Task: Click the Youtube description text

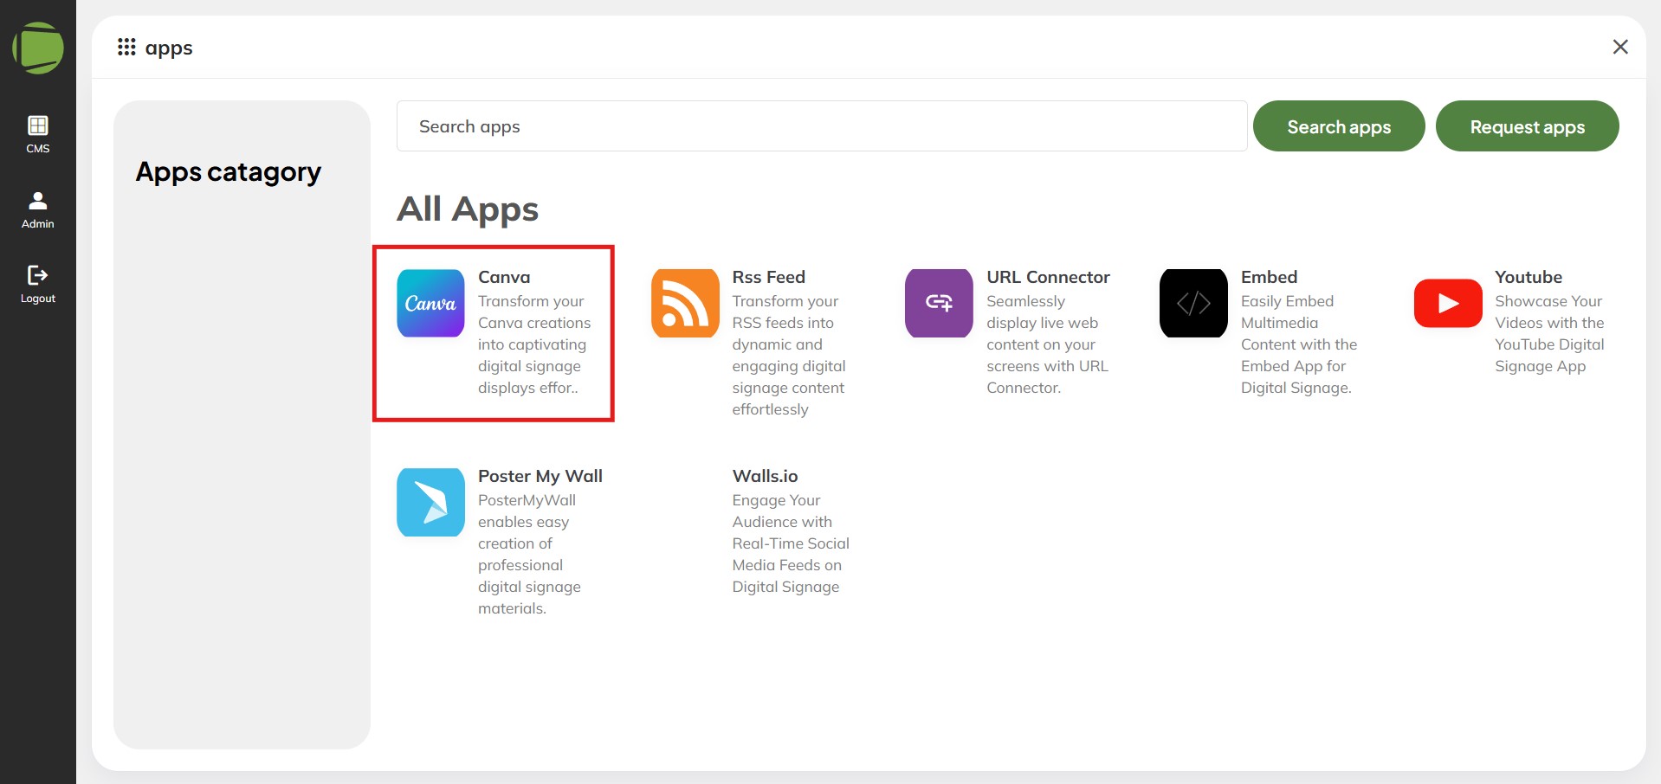Action: [1549, 333]
